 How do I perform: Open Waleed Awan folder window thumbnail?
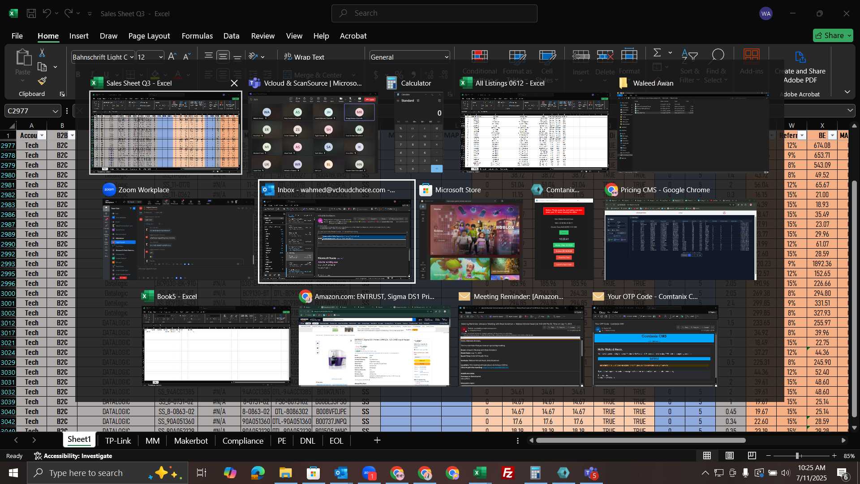pos(692,133)
